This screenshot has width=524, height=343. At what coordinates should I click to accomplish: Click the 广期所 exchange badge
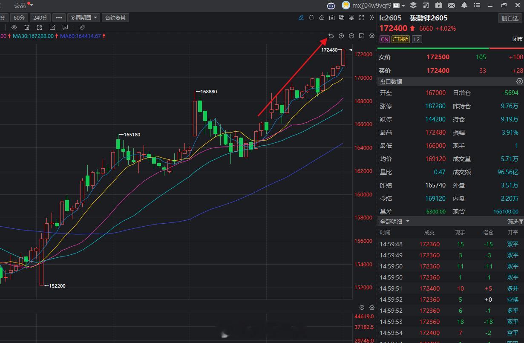click(400, 39)
